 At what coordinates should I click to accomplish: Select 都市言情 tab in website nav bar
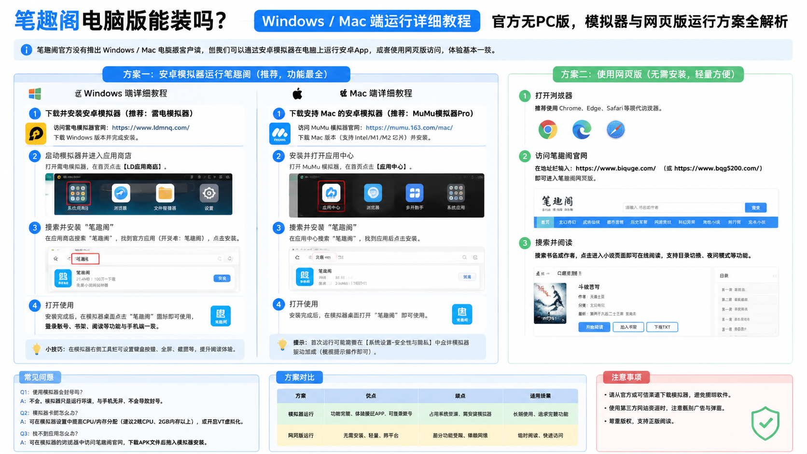pyautogui.click(x=615, y=222)
